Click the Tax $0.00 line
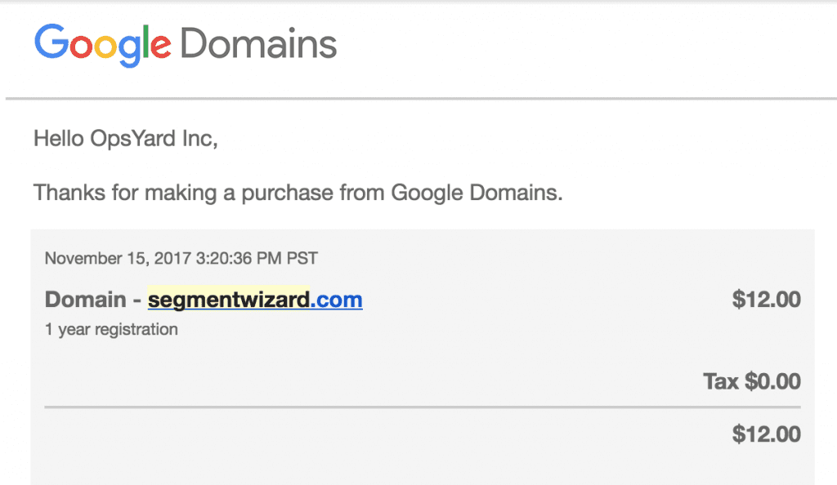 pyautogui.click(x=752, y=381)
